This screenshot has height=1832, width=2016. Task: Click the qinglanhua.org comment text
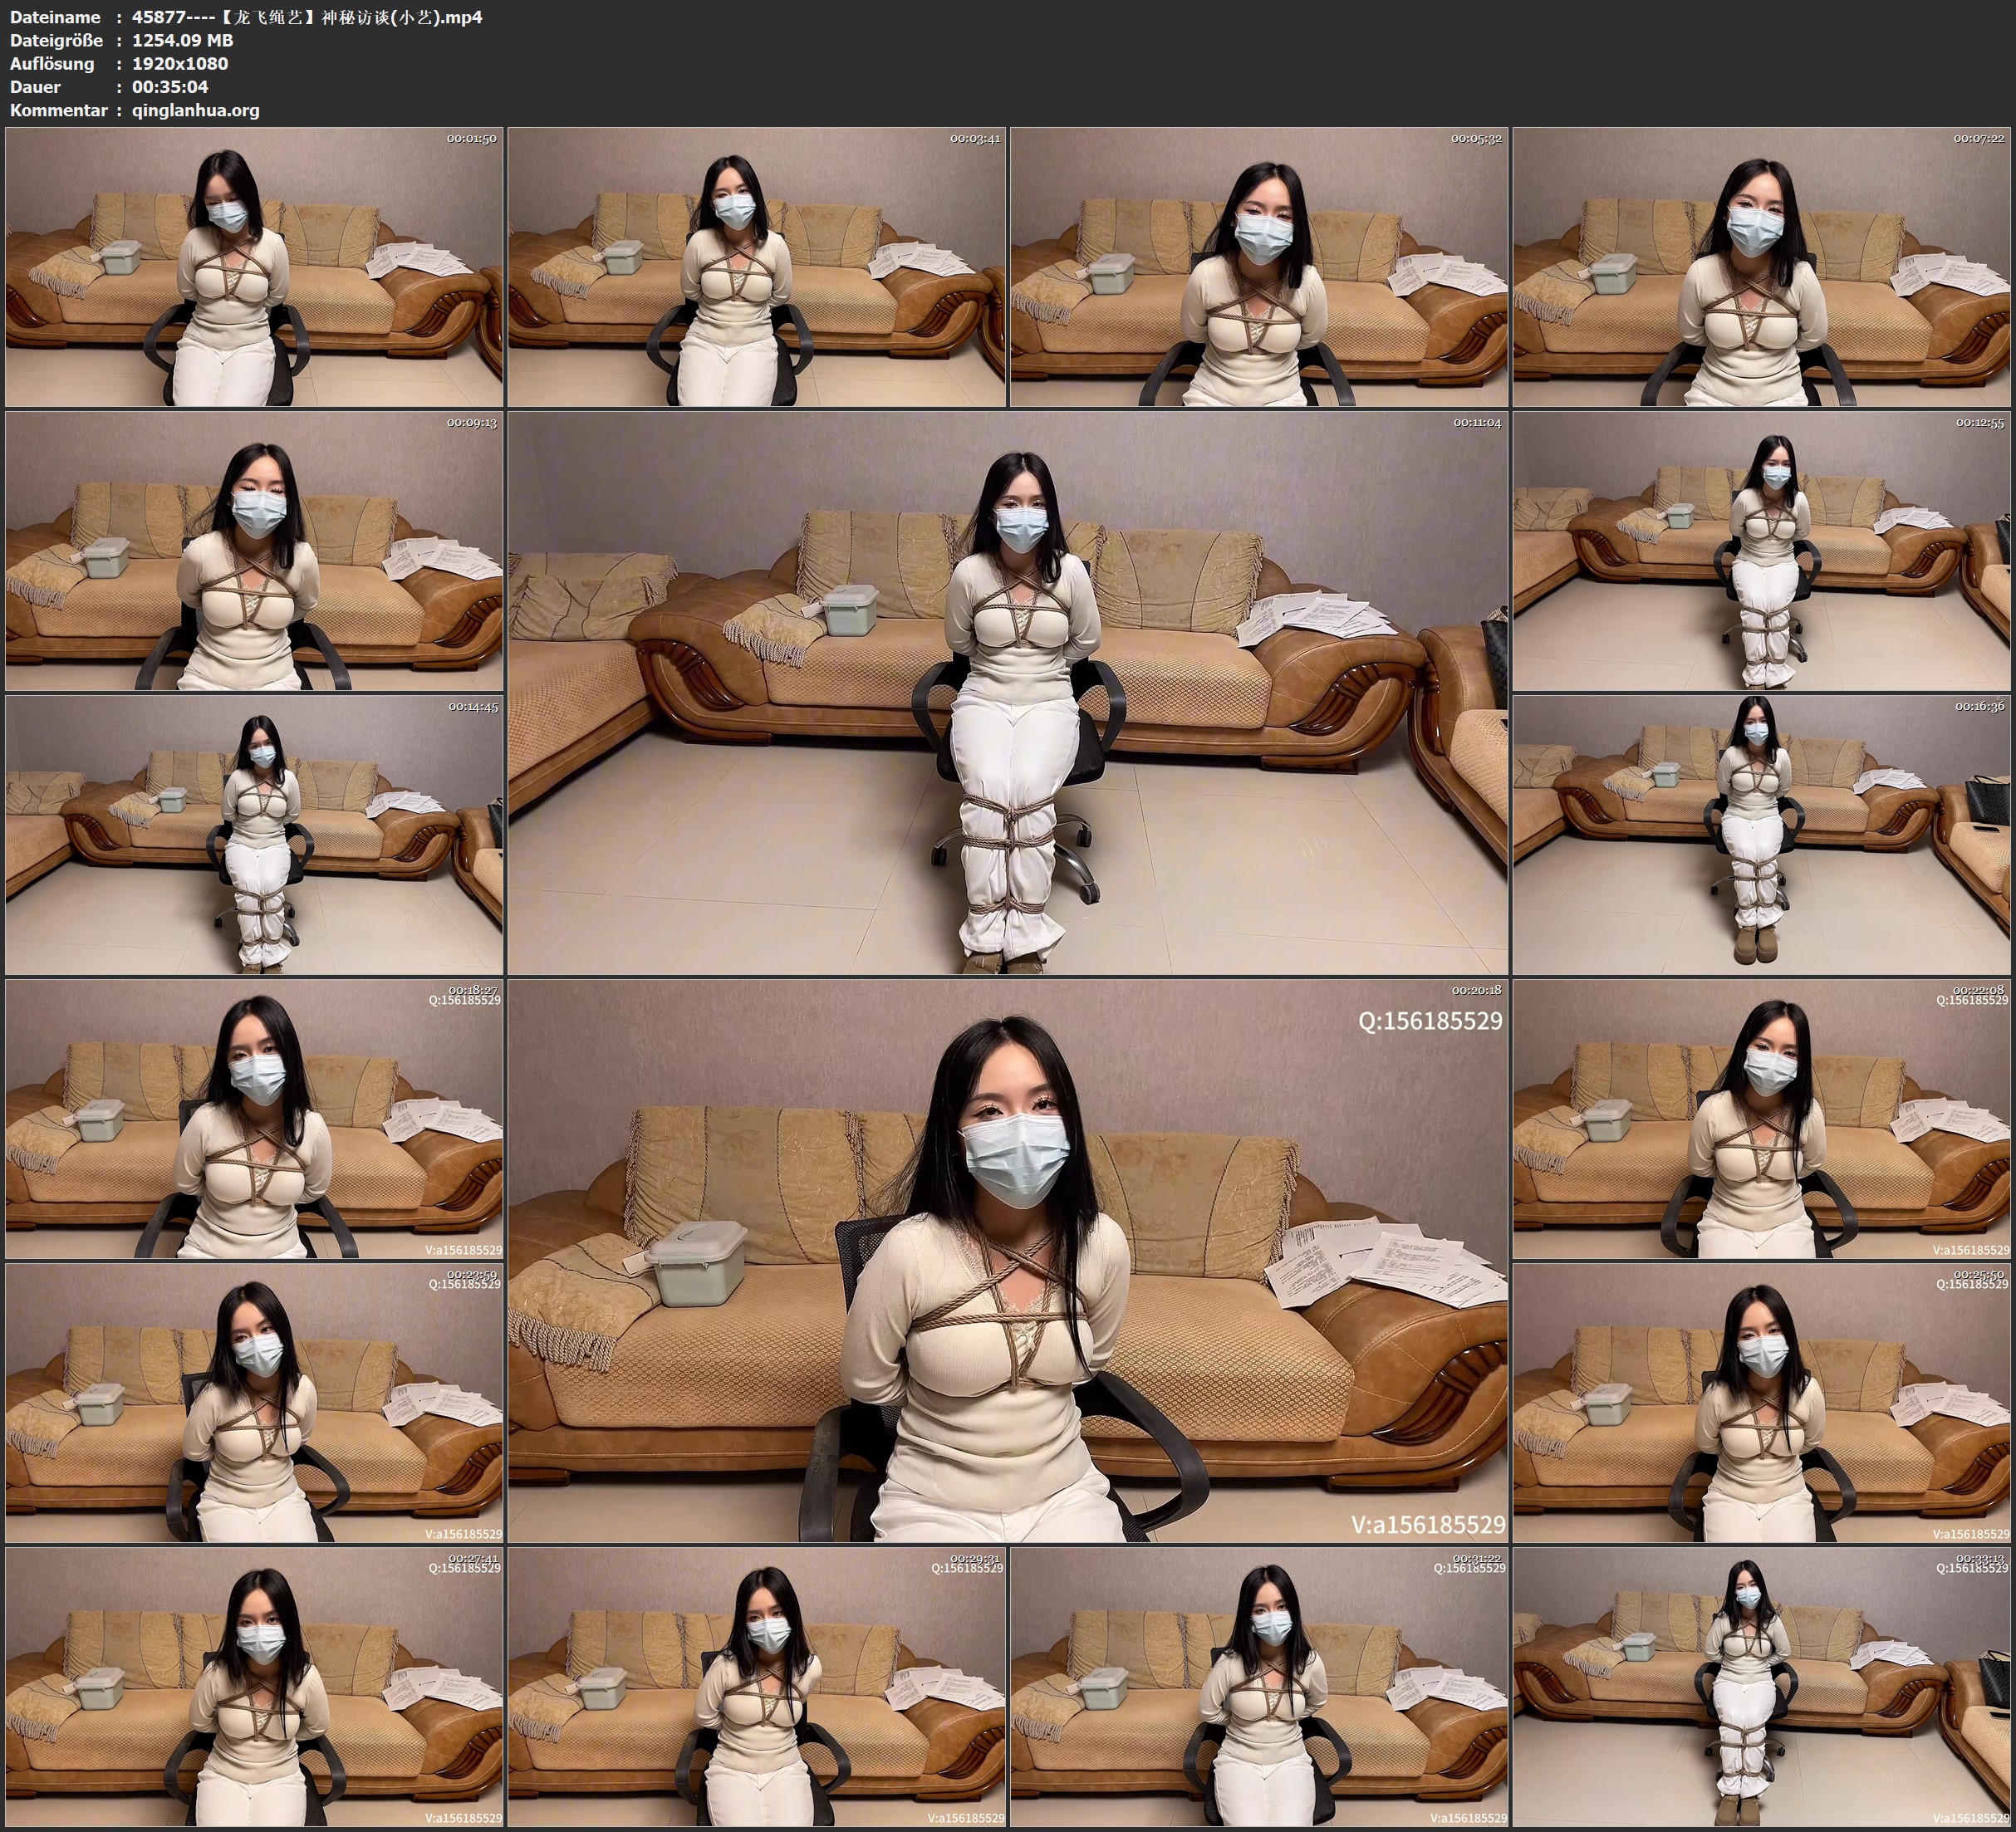[x=196, y=110]
